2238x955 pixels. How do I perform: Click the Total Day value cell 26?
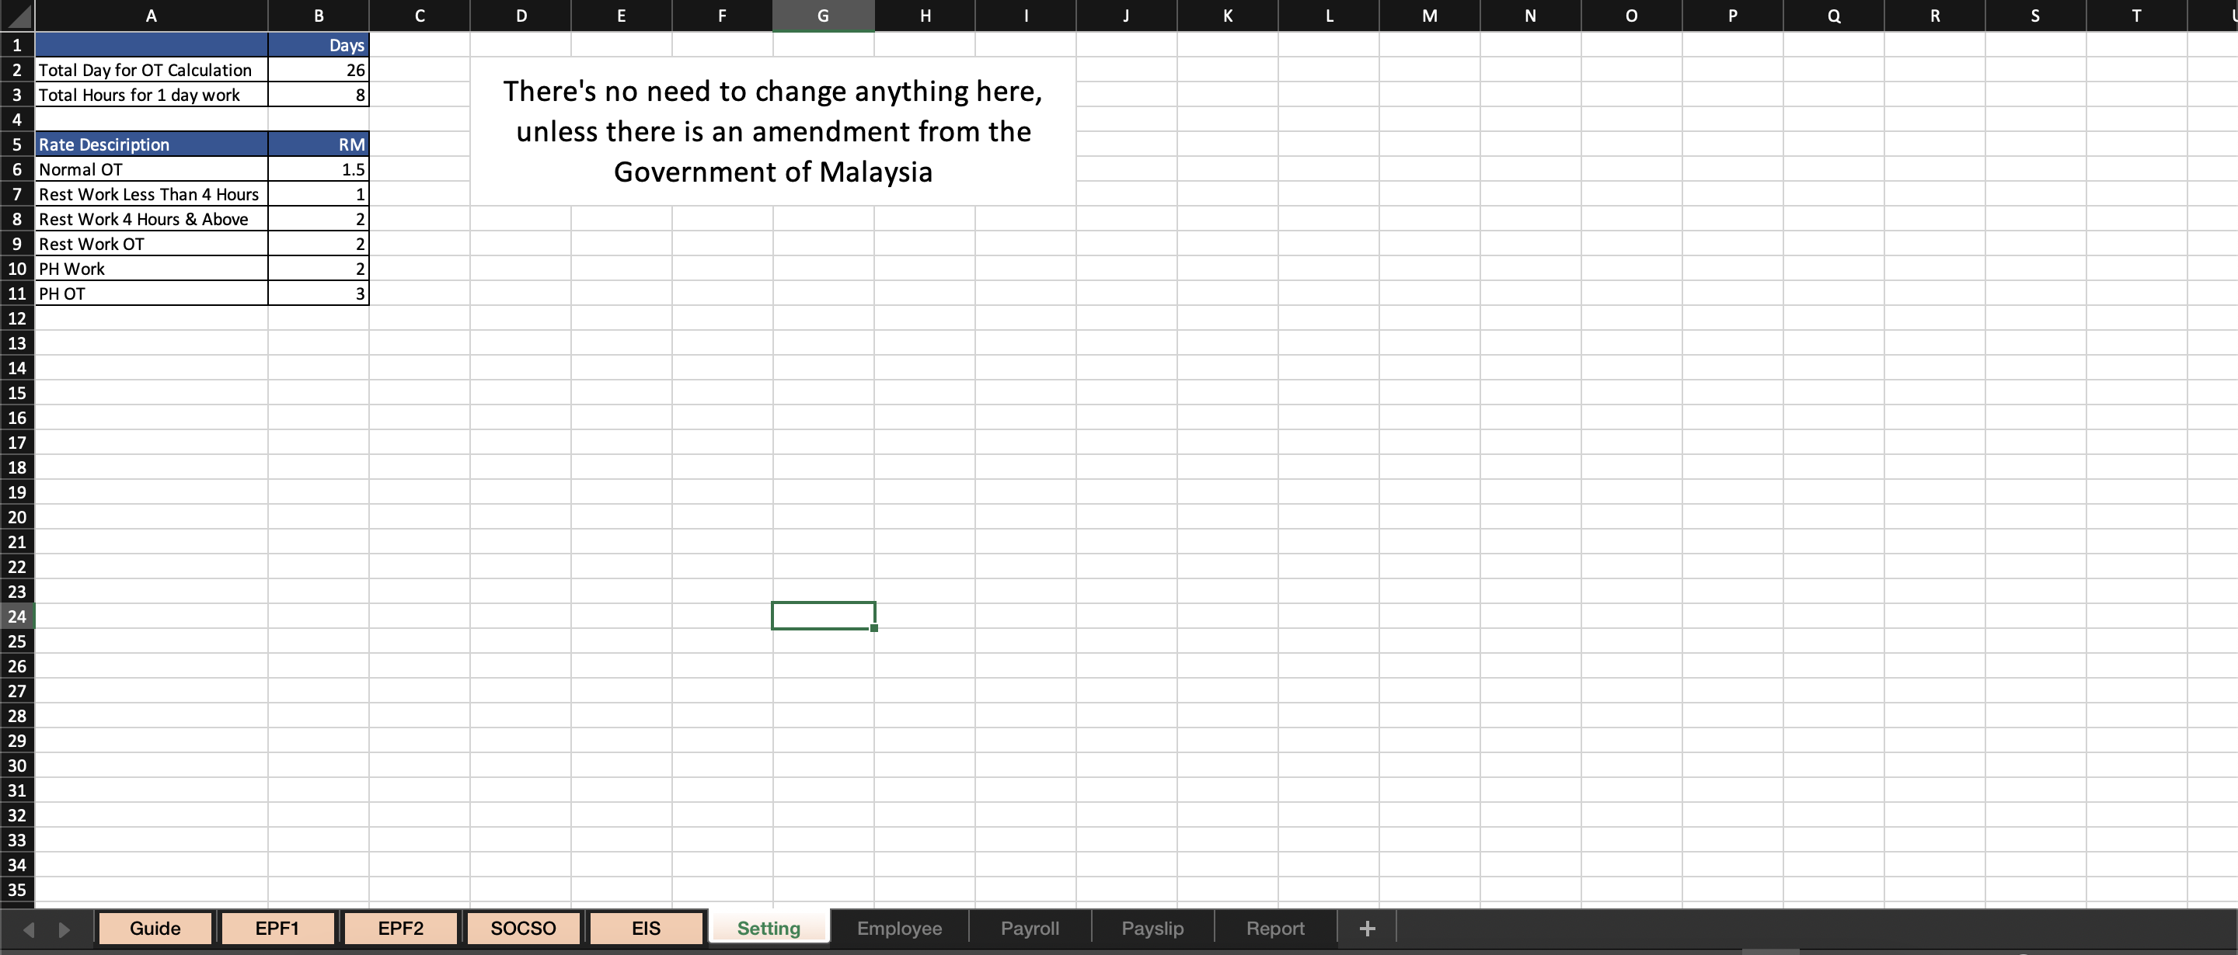[319, 71]
